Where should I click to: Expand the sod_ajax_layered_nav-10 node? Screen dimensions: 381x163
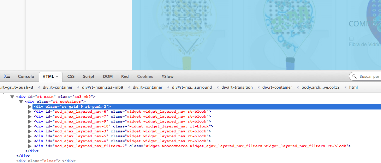30,126
